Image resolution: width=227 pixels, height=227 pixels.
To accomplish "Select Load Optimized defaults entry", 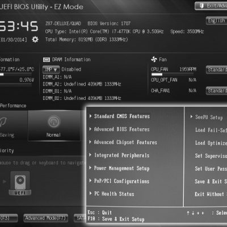I will [x=211, y=143].
